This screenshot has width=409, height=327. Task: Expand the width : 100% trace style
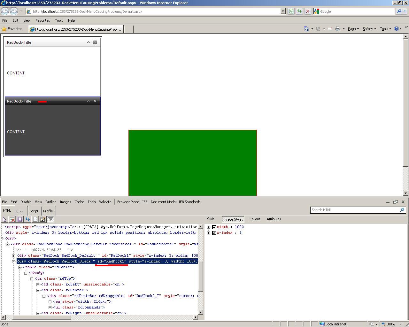pos(209,227)
